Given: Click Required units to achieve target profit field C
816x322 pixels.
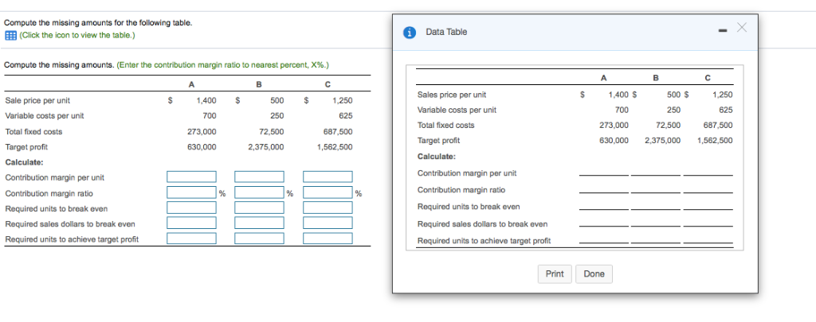Looking at the screenshot, I should click(328, 239).
